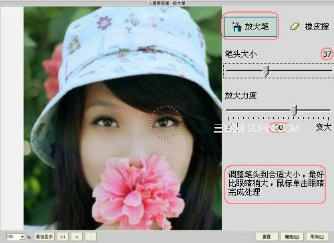The height and width of the screenshot is (243, 334).
Task: Click the 最佳显示 best fit button
Action: (x=44, y=237)
